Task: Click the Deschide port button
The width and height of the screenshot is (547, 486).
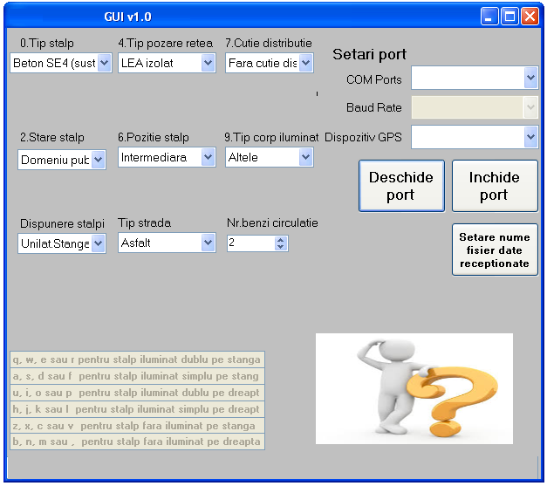Action: click(x=401, y=186)
